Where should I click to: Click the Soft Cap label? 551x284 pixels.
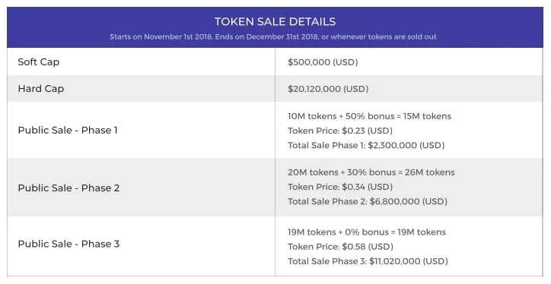(x=39, y=62)
